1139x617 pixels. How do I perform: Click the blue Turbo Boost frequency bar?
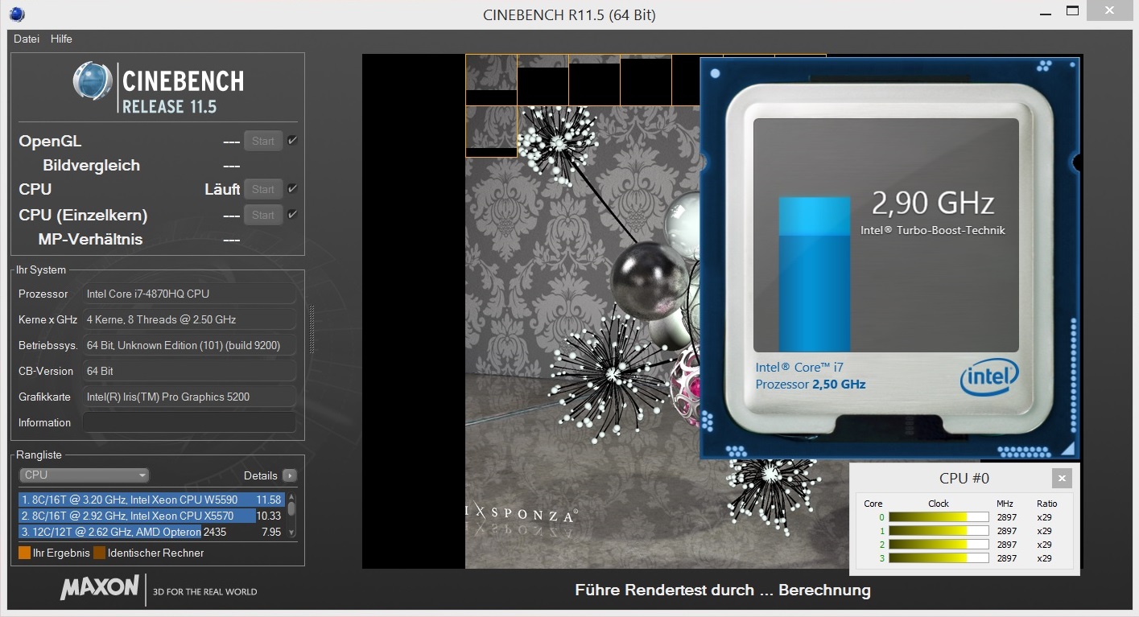point(814,274)
